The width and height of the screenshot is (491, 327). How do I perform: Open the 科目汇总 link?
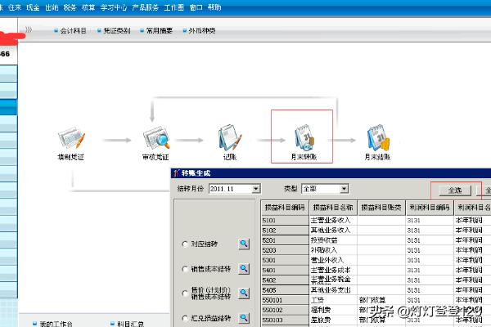coord(127,324)
